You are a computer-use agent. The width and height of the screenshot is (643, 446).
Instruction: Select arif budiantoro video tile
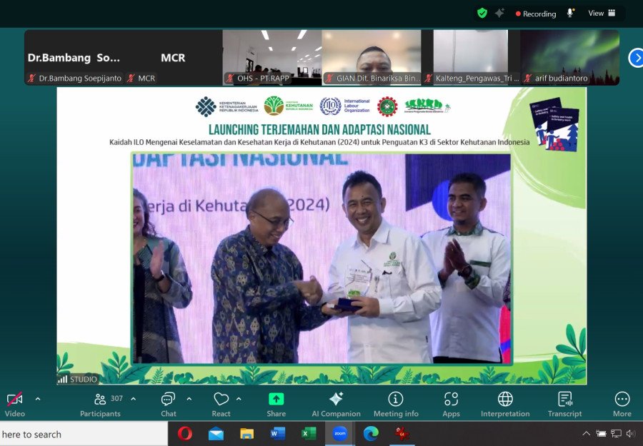(570, 58)
